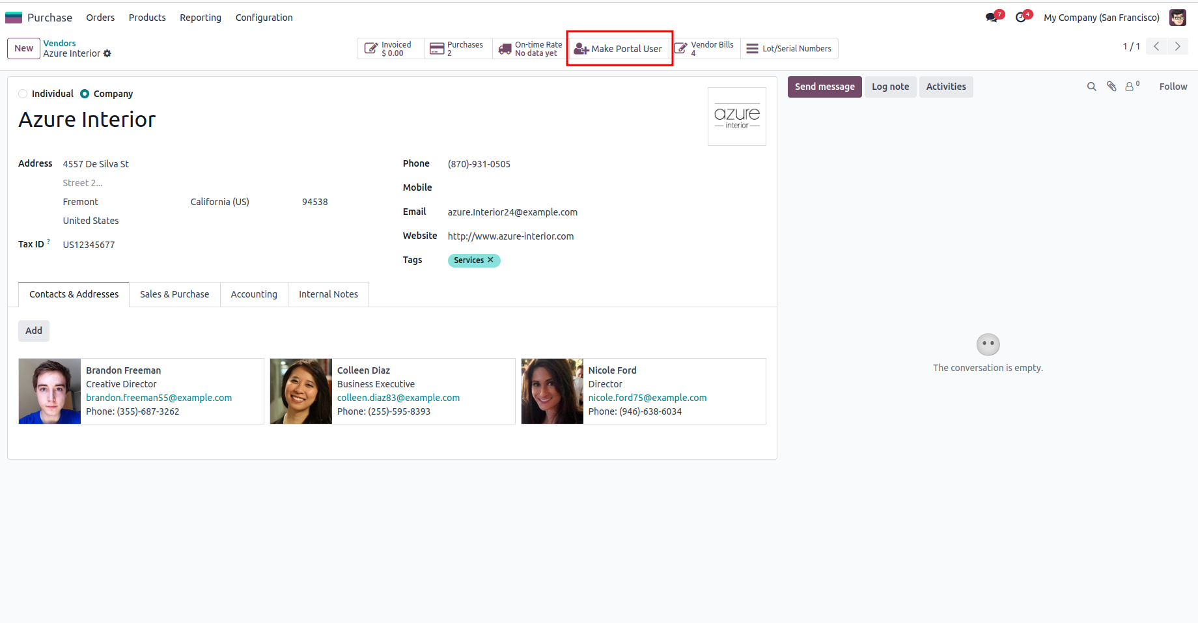The image size is (1198, 623).
Task: Expand the Reporting menu
Action: tap(201, 18)
